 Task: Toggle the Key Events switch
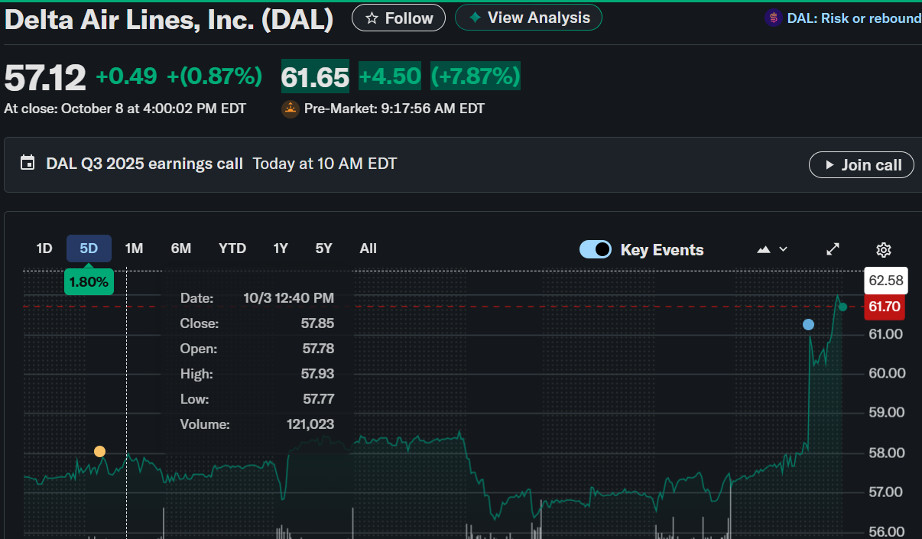[x=596, y=249]
